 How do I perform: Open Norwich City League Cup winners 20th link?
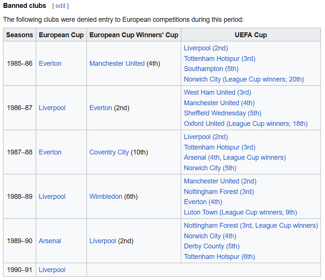[244, 79]
